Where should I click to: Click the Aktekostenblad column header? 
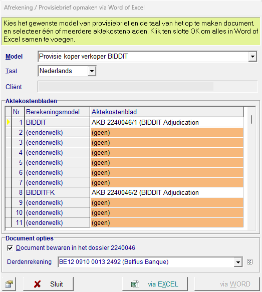(167, 112)
